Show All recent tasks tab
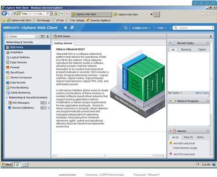This screenshot has width=217, height=177. (x=173, y=49)
